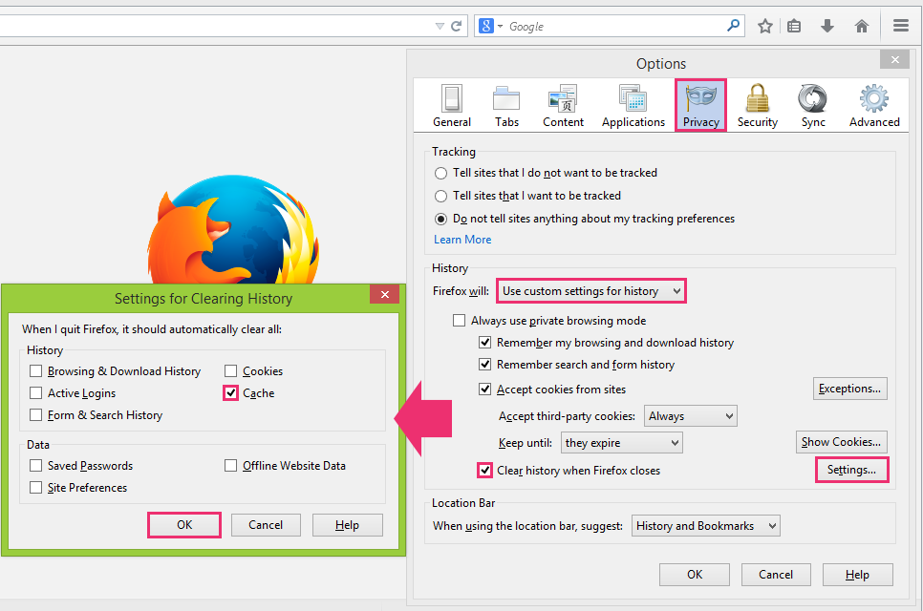
Task: Toggle 'Accept cookies from sites'
Action: pos(552,390)
